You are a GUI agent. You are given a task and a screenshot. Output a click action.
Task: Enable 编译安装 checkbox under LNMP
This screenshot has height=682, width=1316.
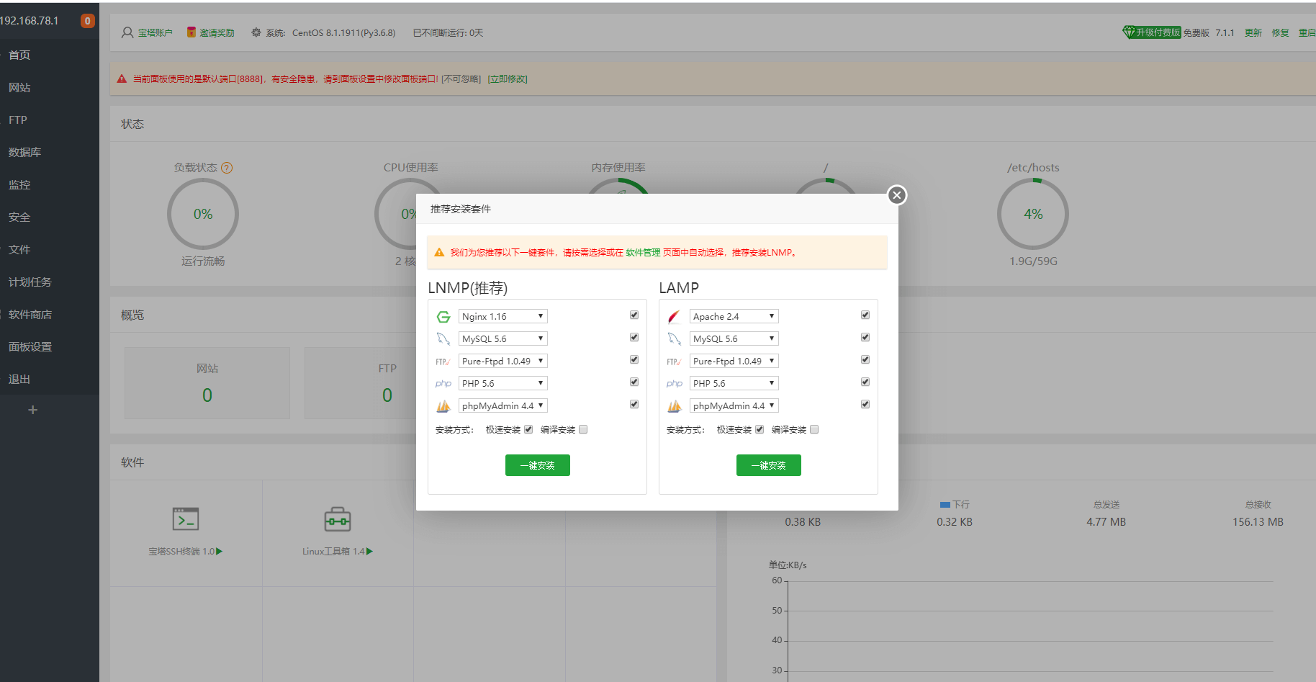coord(583,430)
